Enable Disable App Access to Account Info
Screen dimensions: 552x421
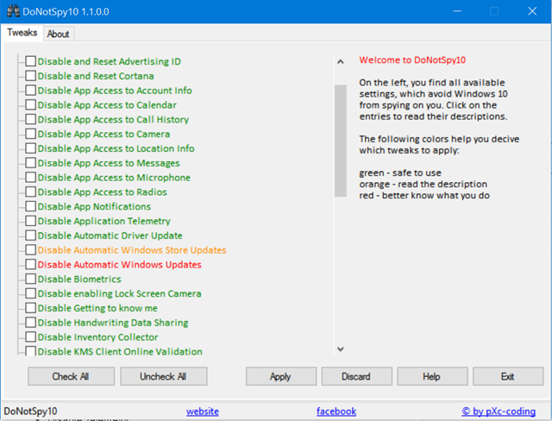click(31, 90)
